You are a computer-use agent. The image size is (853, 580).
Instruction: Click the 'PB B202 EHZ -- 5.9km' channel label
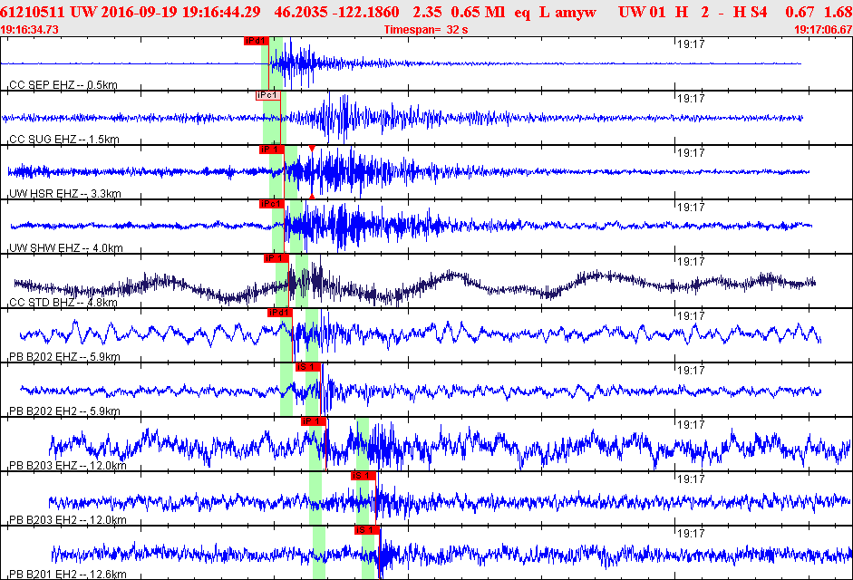coord(64,357)
